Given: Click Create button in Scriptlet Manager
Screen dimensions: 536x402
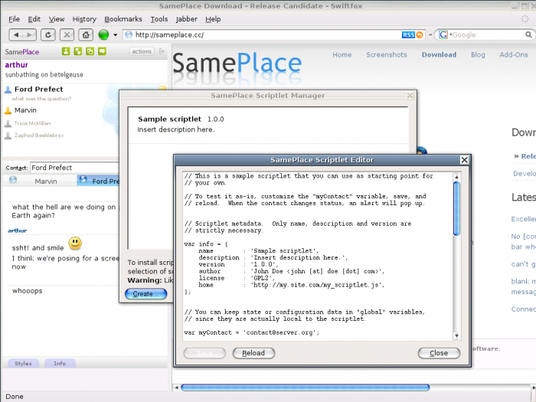Looking at the screenshot, I should click(146, 293).
